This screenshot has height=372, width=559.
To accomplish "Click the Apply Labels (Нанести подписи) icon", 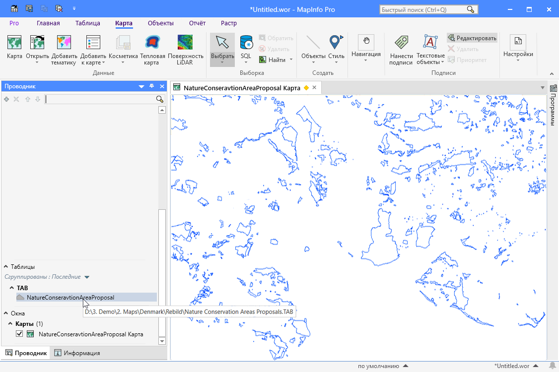I will click(x=401, y=43).
